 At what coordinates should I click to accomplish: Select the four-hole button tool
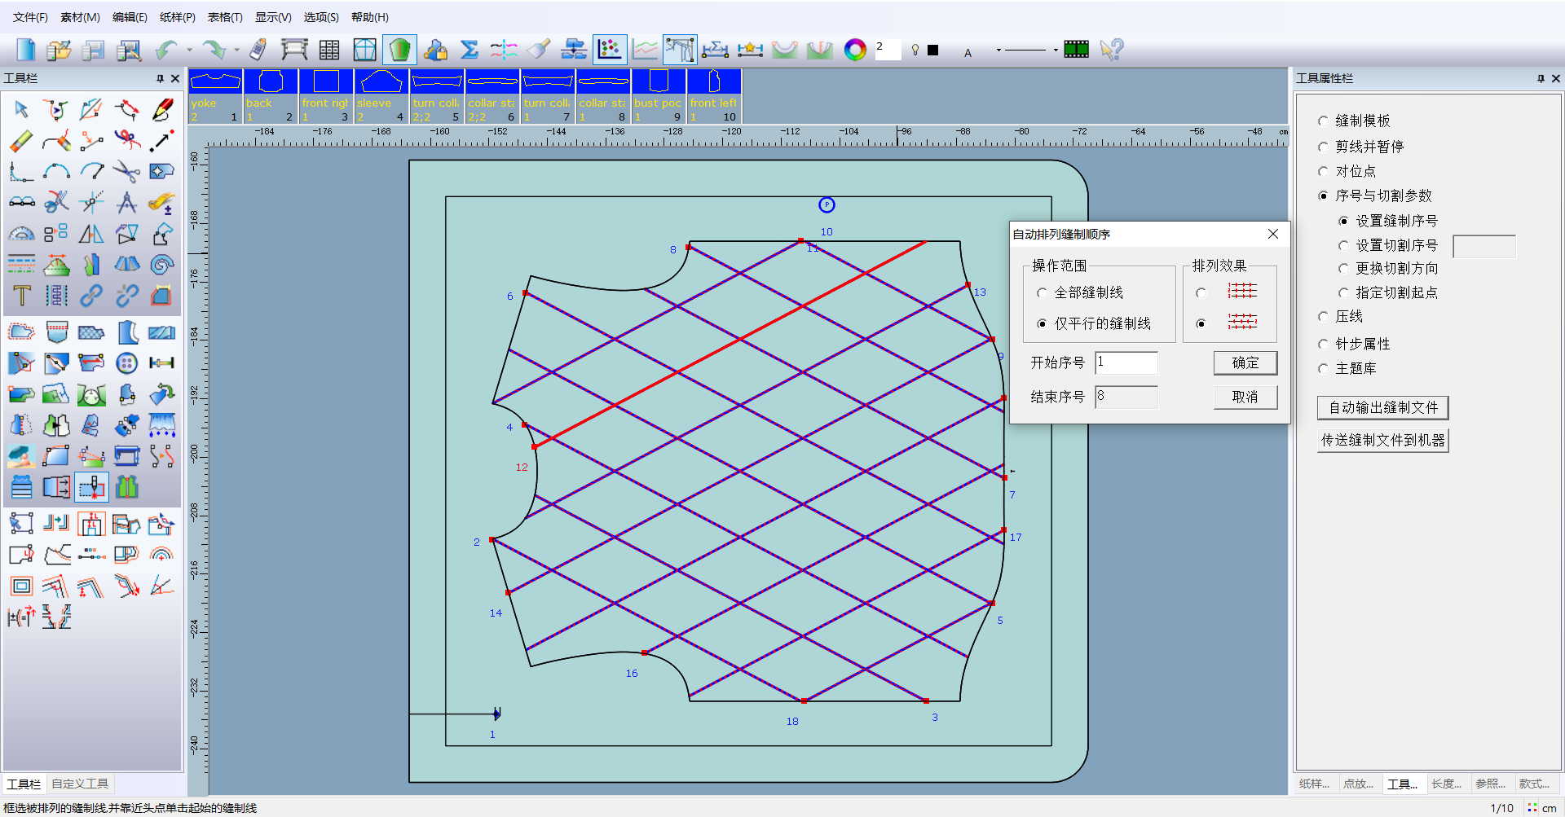coord(126,362)
